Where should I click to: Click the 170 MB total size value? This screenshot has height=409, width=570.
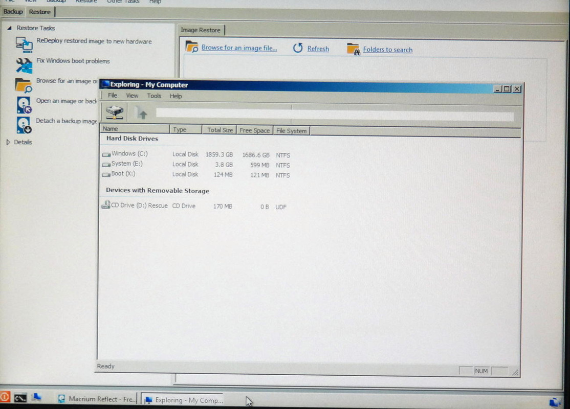click(x=223, y=207)
